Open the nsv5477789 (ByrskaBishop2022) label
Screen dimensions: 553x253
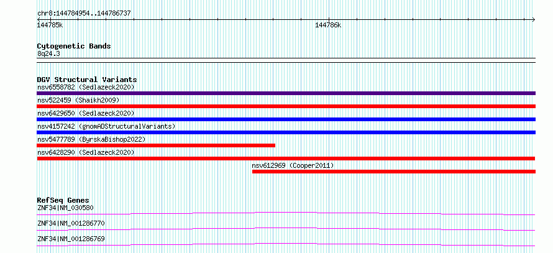(x=91, y=139)
